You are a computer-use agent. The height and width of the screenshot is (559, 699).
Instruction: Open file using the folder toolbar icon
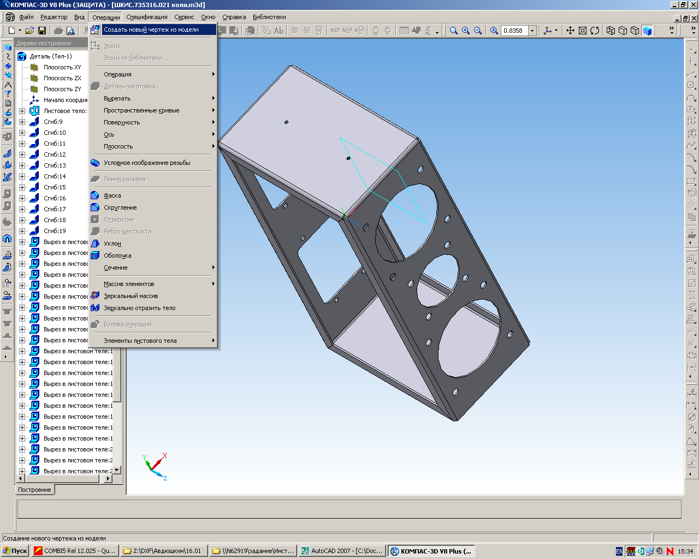coord(29,31)
